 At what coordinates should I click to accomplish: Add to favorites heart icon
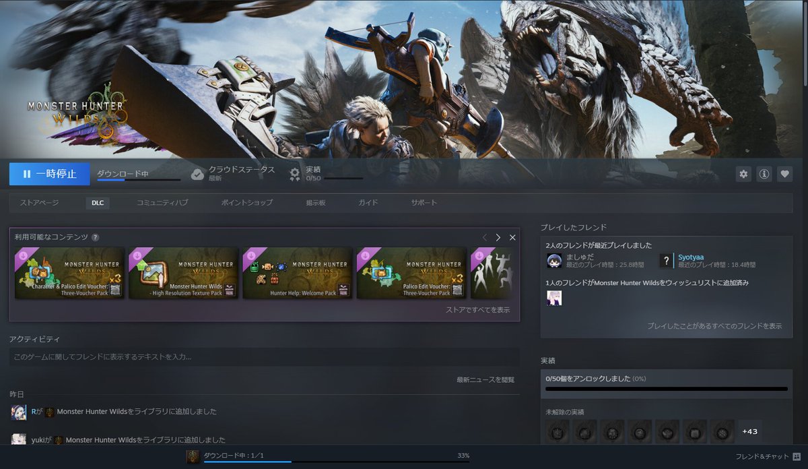point(784,174)
